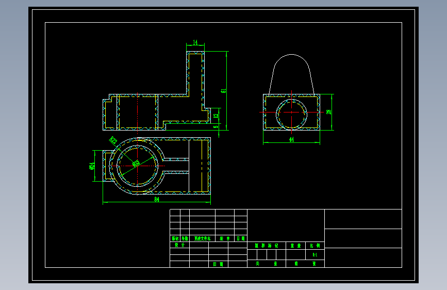Select the diameter text inside the circle

(x=136, y=164)
